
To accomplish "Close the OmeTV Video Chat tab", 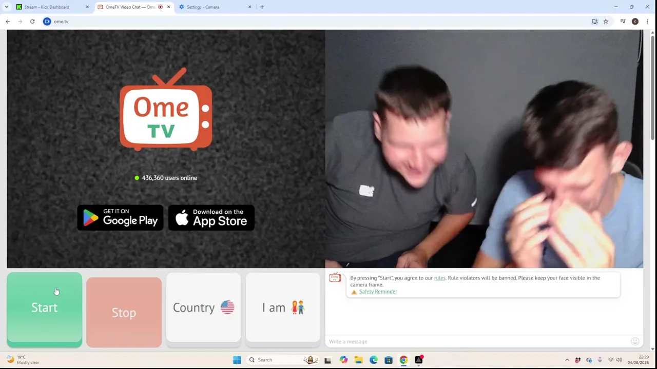I will click(168, 7).
